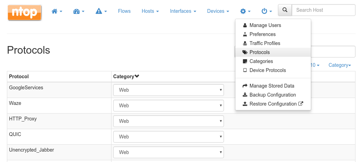Screen dimensions: 360x162
Task: Open Restore Configuration menu entry
Action: [273, 104]
